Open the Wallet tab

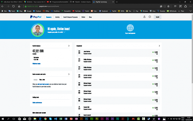click(83, 17)
